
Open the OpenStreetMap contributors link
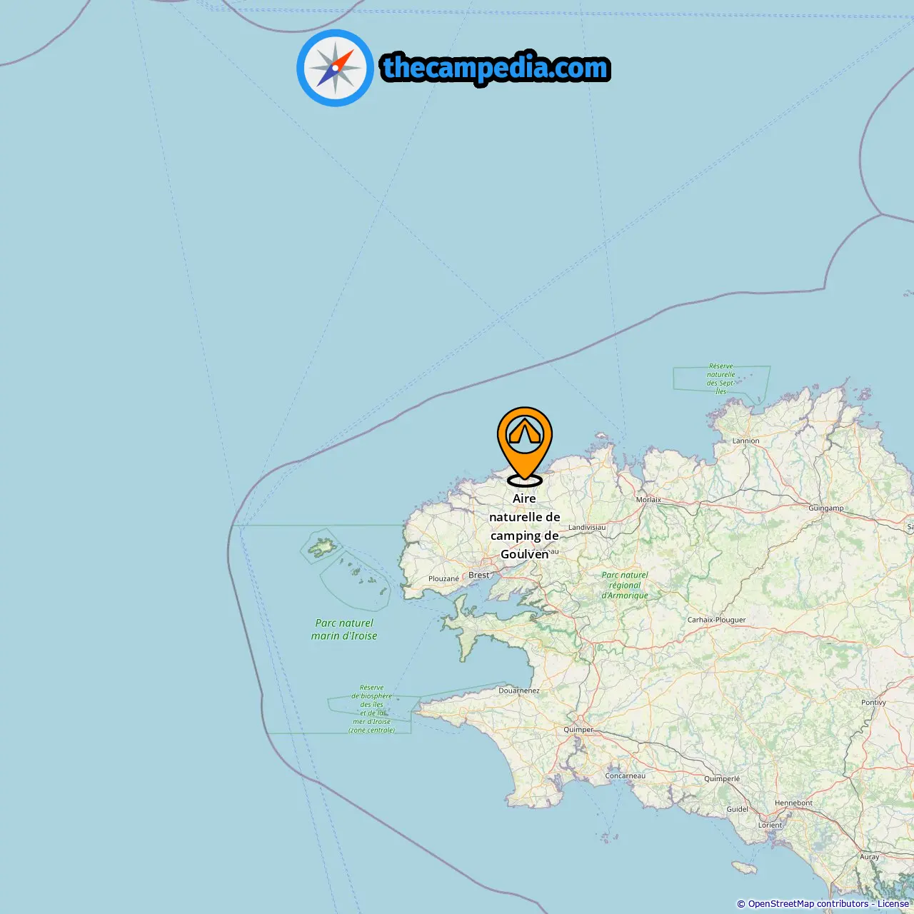point(808,904)
